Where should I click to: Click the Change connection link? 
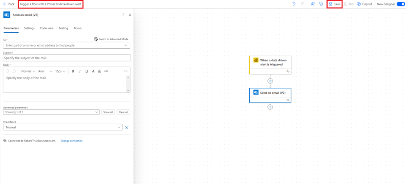click(x=72, y=141)
